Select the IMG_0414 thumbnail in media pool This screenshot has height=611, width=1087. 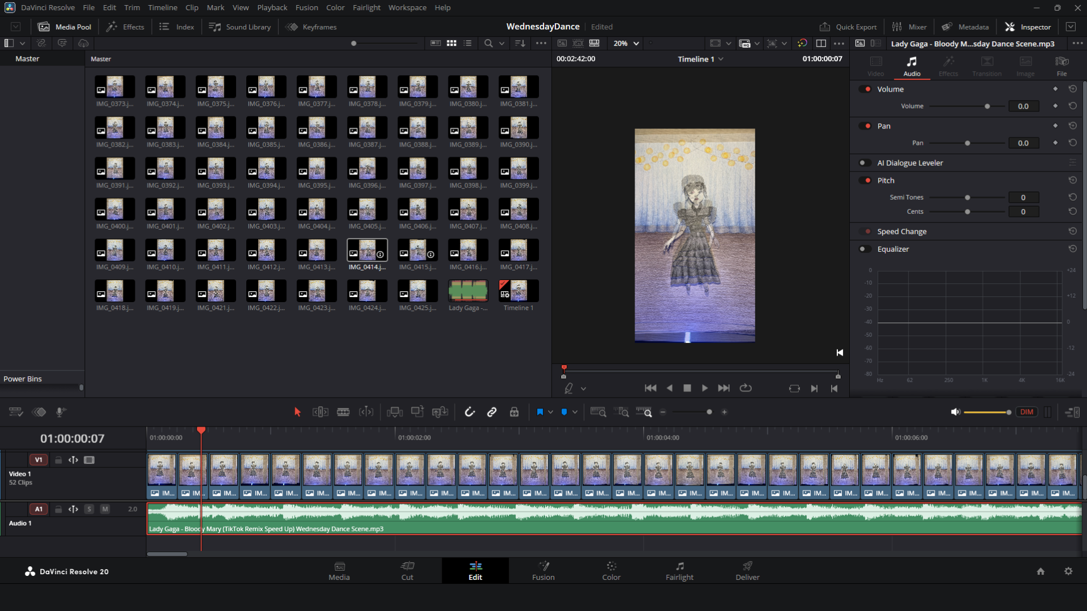pos(367,250)
